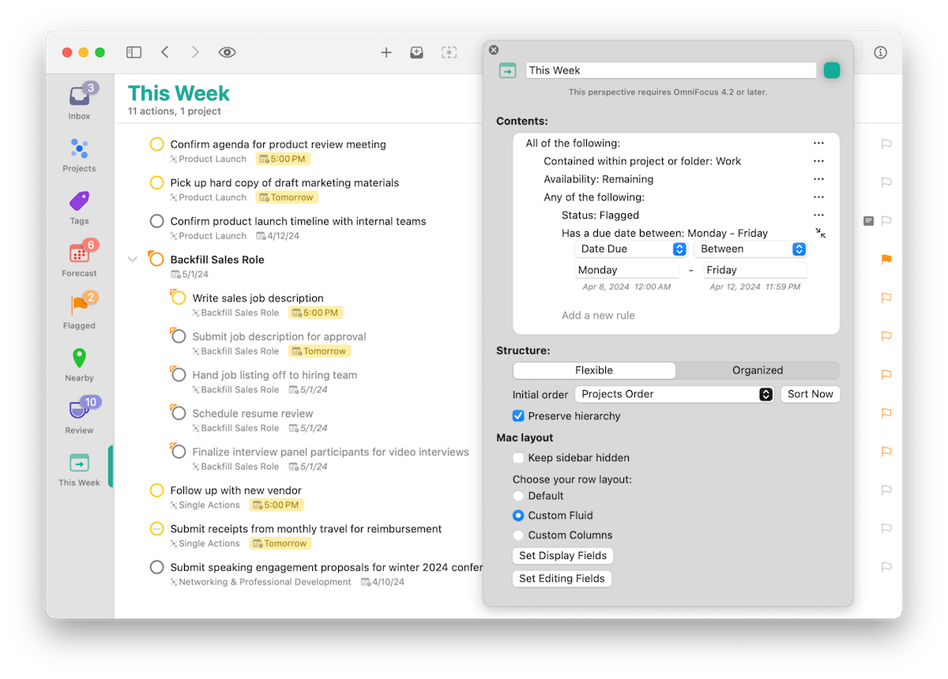Viewport: 948px width, 679px height.
Task: Select 'Submit job description for approval' action
Action: (x=280, y=336)
